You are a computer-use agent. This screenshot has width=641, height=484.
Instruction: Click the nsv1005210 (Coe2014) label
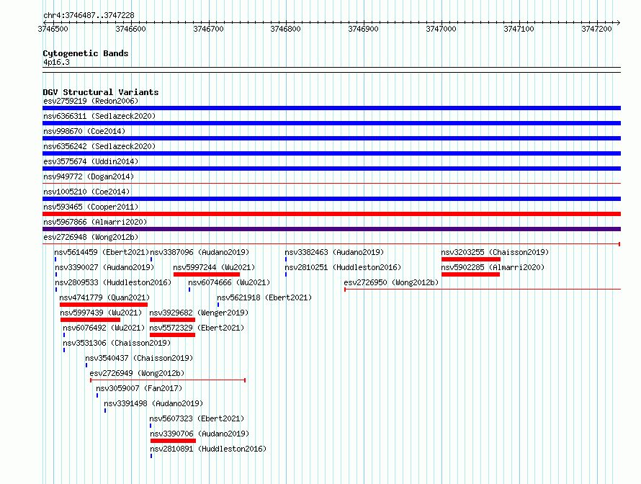point(86,192)
